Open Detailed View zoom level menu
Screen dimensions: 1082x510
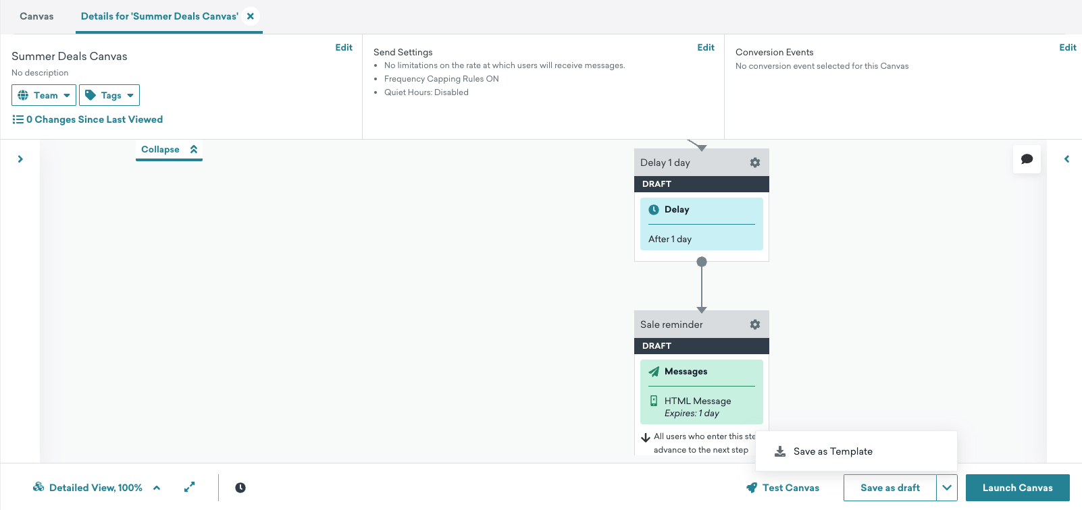(x=97, y=488)
